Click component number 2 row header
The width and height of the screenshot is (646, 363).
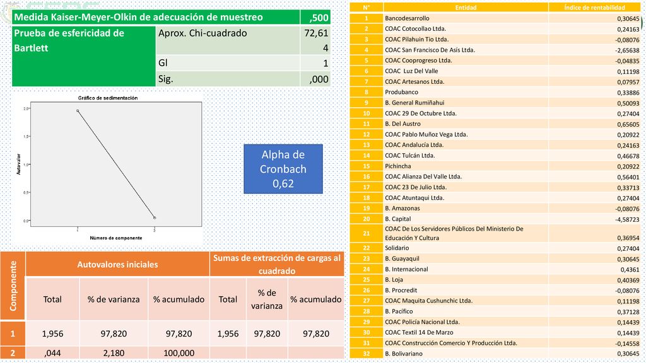click(x=13, y=353)
